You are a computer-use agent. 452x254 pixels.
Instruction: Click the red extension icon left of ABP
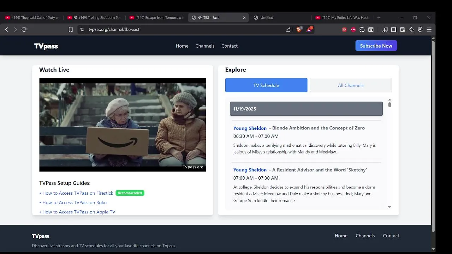tap(344, 30)
